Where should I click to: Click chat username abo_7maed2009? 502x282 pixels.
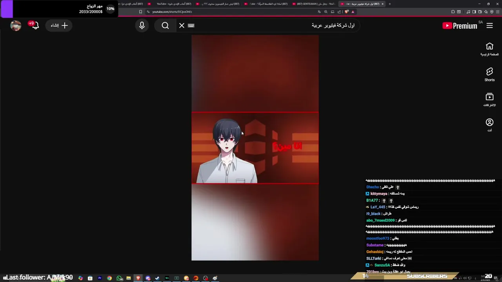point(380,220)
